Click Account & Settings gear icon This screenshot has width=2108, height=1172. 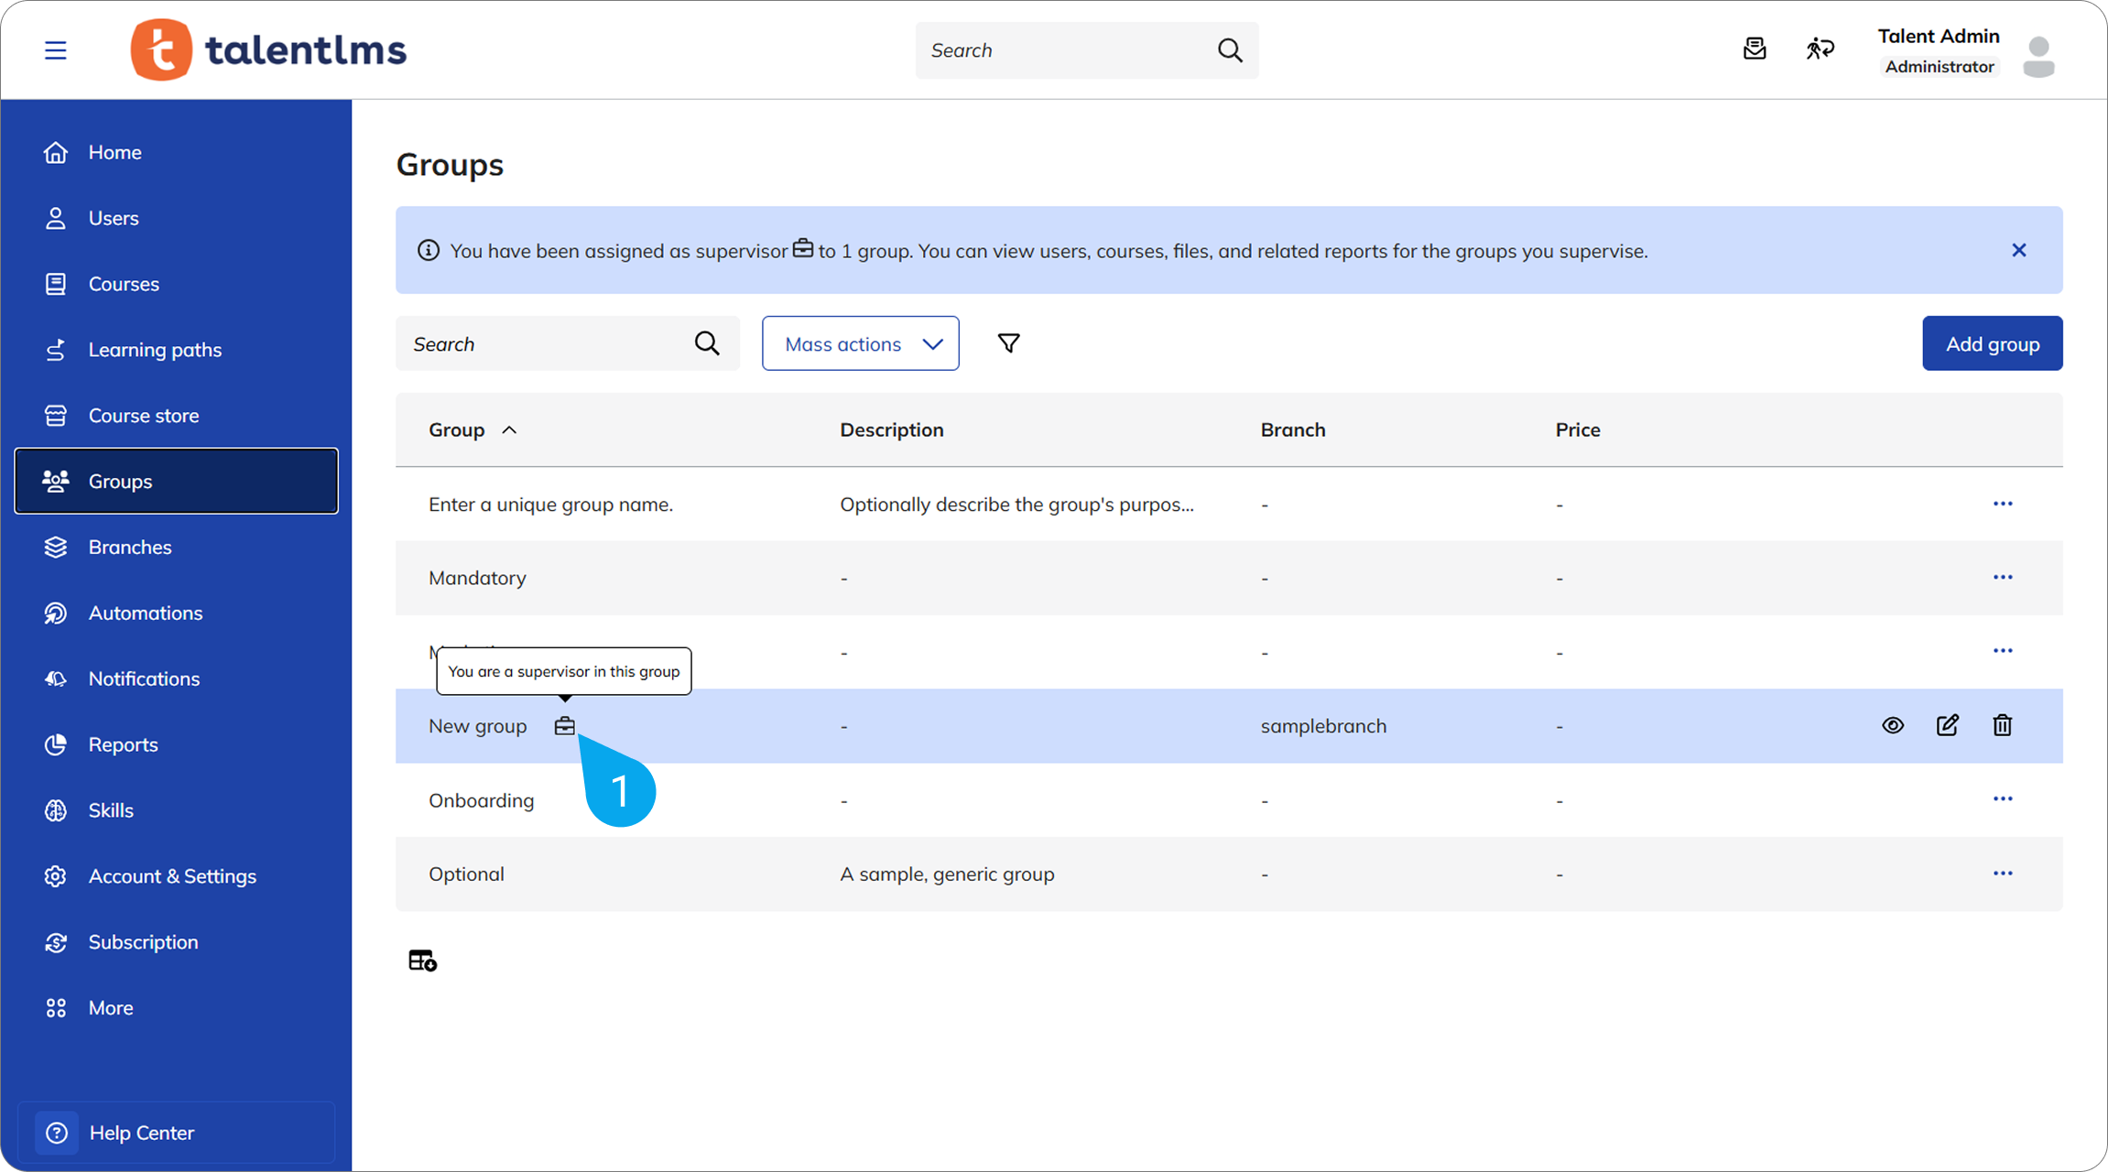56,876
